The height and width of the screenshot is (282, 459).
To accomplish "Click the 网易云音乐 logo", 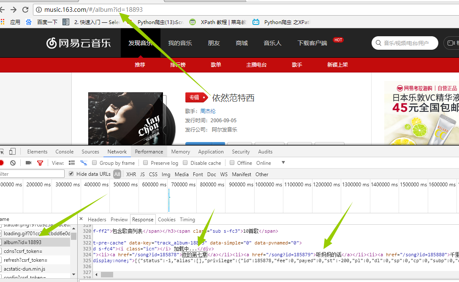I will coord(78,43).
